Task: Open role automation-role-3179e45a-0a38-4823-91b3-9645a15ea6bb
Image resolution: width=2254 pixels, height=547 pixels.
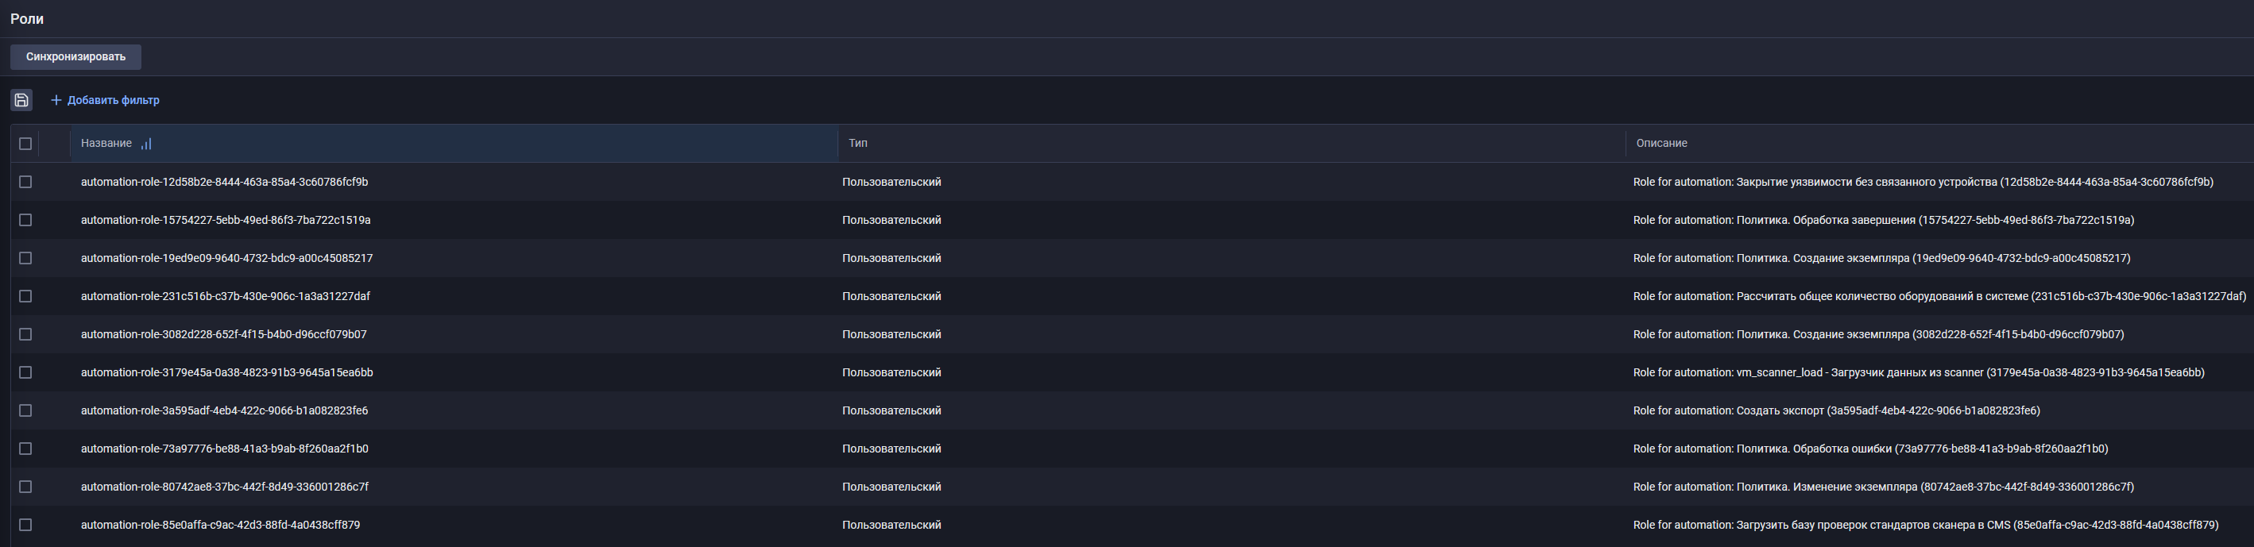Action: 226,372
